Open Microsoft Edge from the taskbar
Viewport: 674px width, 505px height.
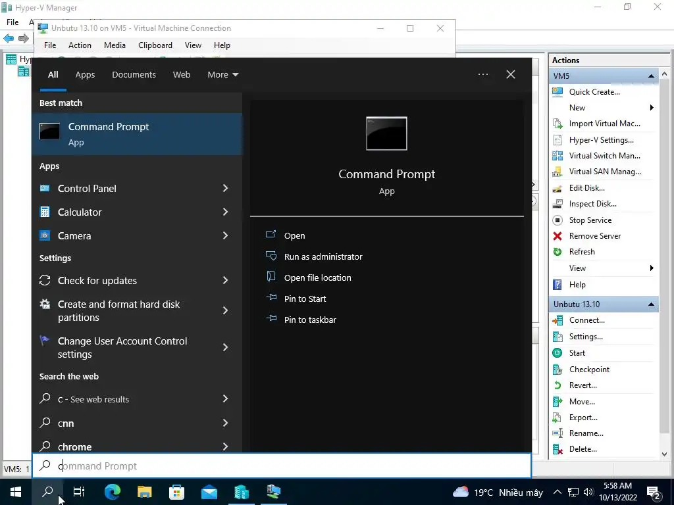pyautogui.click(x=113, y=492)
